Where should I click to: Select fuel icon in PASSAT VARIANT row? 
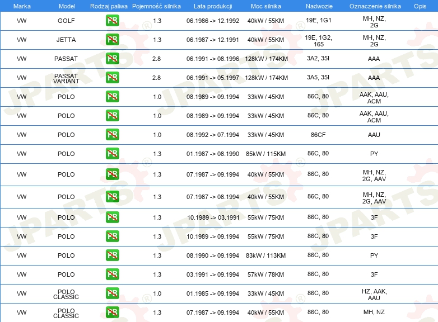coord(112,78)
